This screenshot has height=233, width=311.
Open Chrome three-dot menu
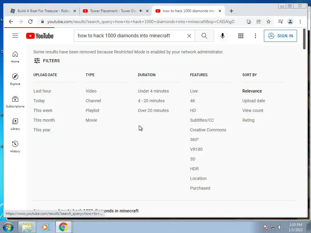300,22
